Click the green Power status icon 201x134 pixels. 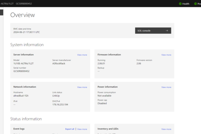coord(196,4)
